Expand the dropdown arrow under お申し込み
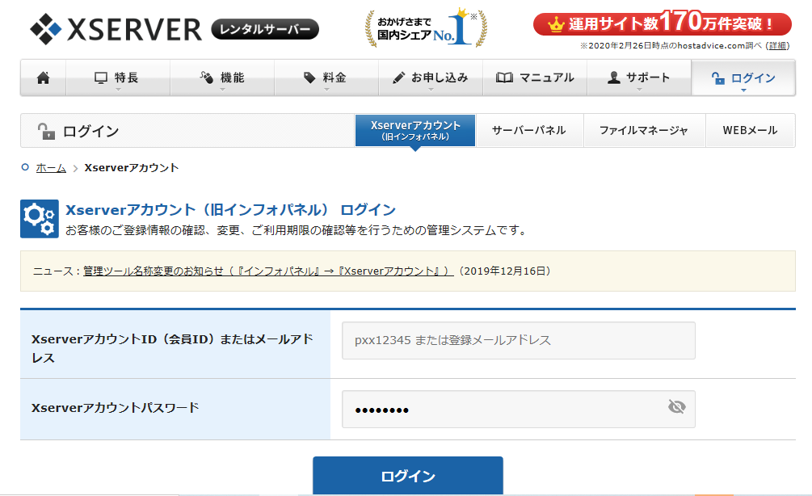This screenshot has height=496, width=812. click(x=431, y=90)
